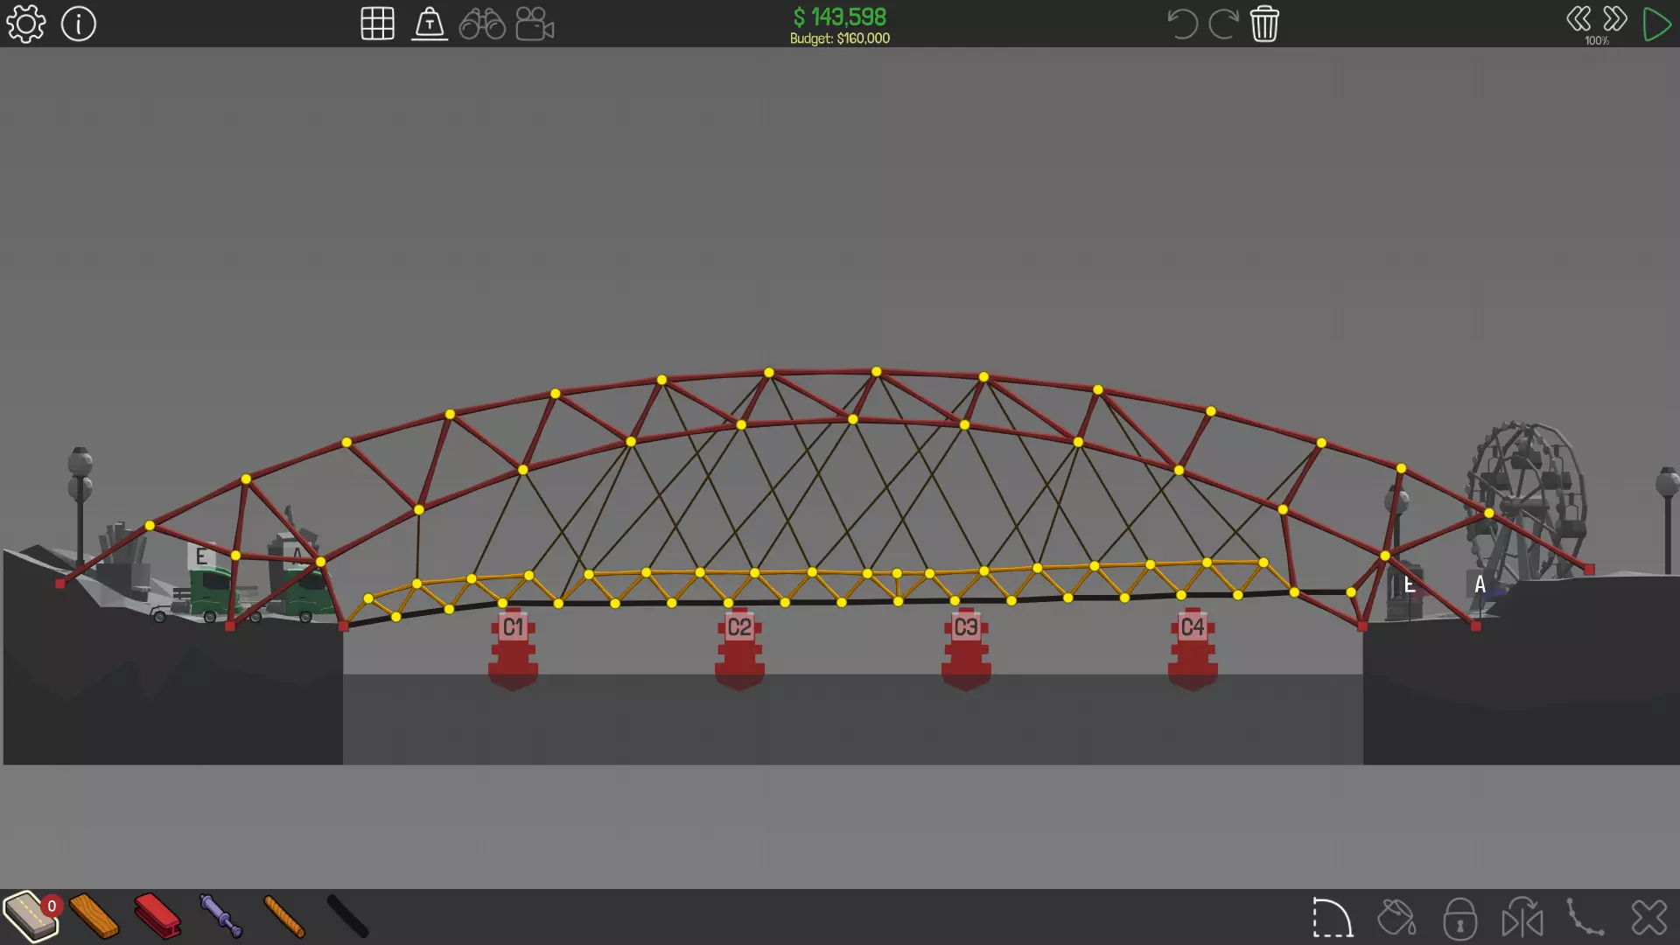Open the settings gear menu

(25, 24)
